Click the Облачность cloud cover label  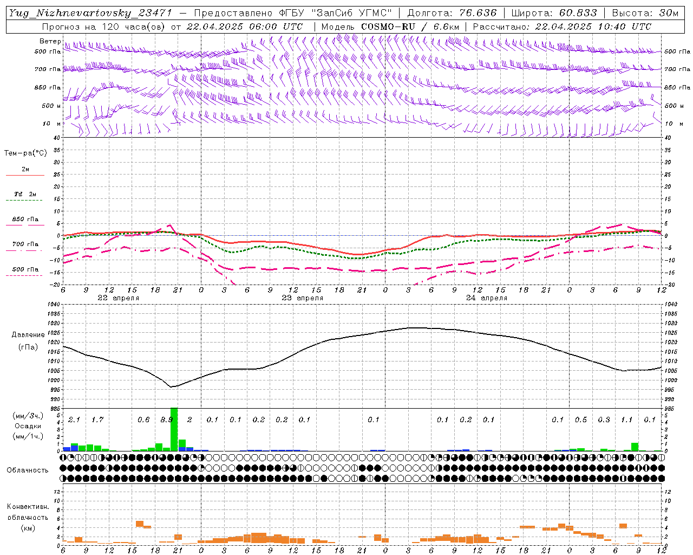(x=28, y=470)
